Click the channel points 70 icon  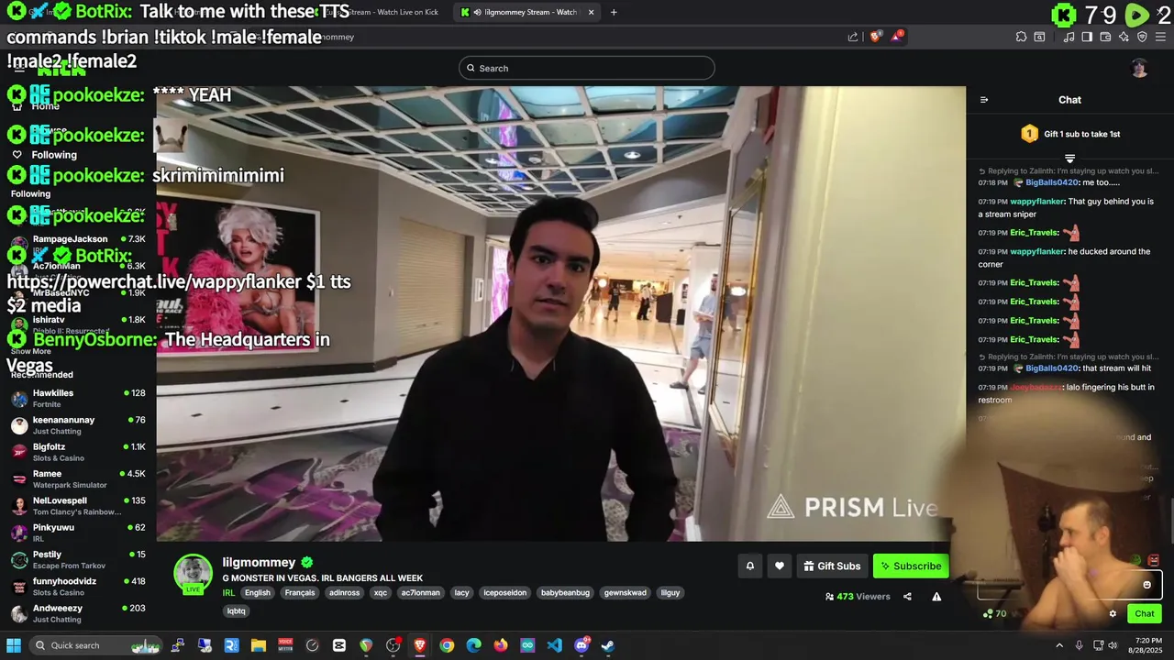click(994, 614)
